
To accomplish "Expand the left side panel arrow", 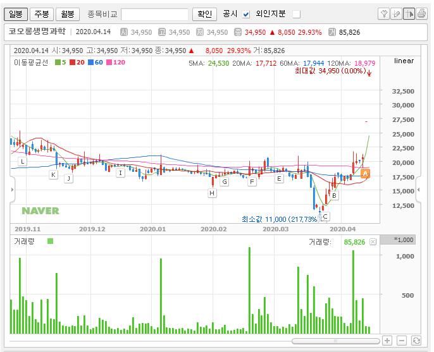I will (x=12, y=190).
